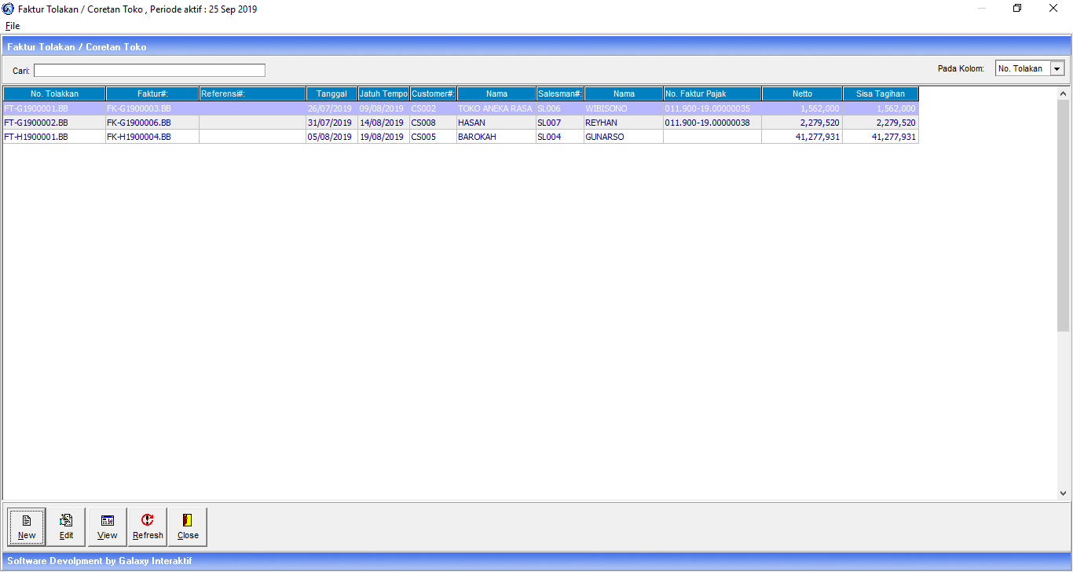Click inside the Cari search field
The height and width of the screenshot is (572, 1073).
[x=149, y=71]
